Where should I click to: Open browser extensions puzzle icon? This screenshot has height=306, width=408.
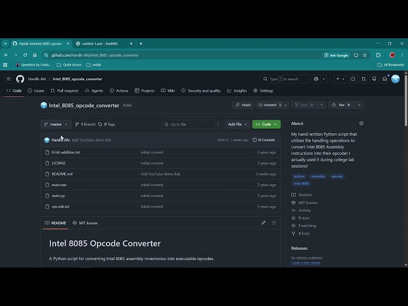pyautogui.click(x=378, y=55)
